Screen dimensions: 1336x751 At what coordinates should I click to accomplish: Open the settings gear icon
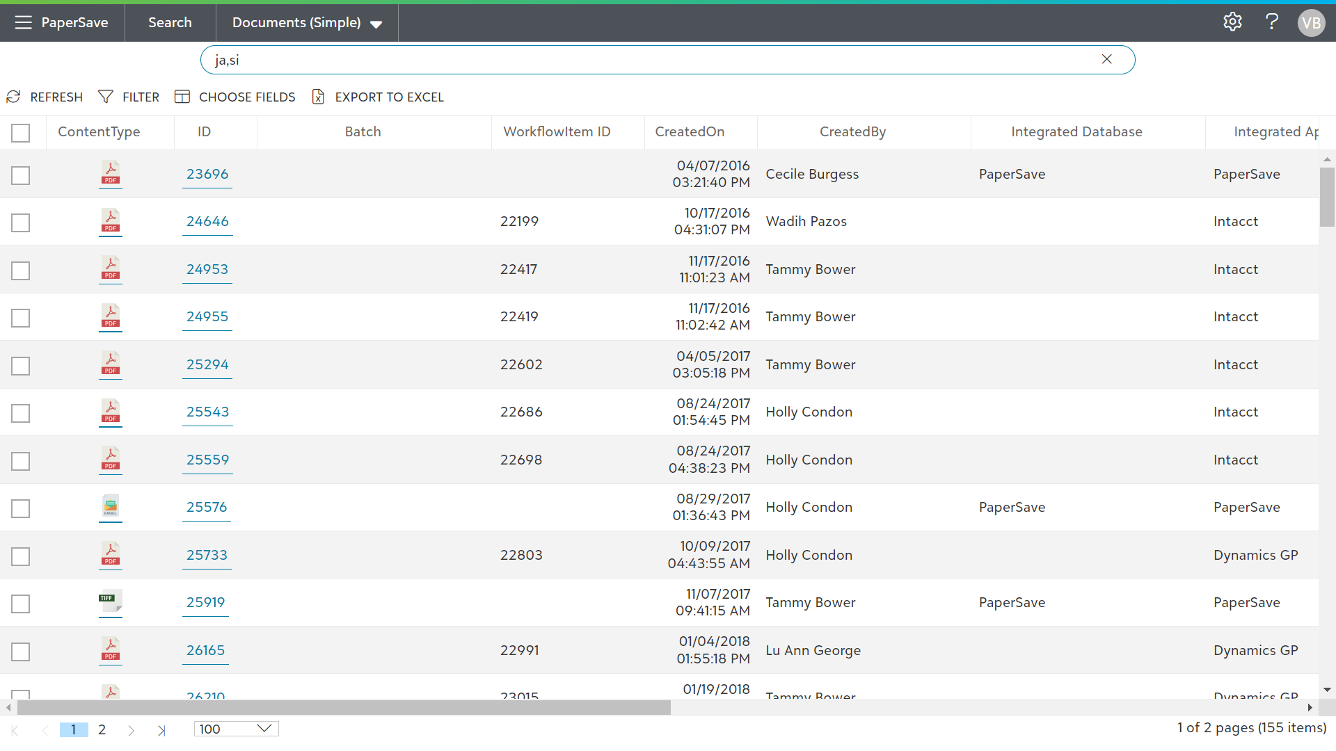pyautogui.click(x=1232, y=22)
